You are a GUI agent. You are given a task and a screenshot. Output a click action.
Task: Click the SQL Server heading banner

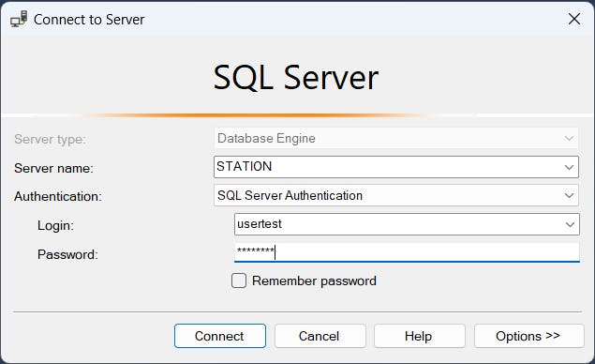click(295, 78)
